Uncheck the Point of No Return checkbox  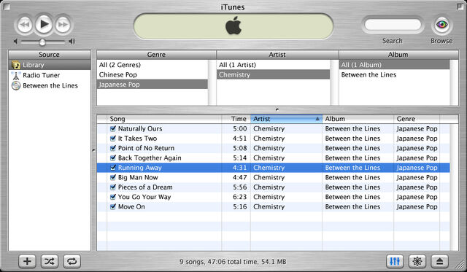pyautogui.click(x=113, y=148)
